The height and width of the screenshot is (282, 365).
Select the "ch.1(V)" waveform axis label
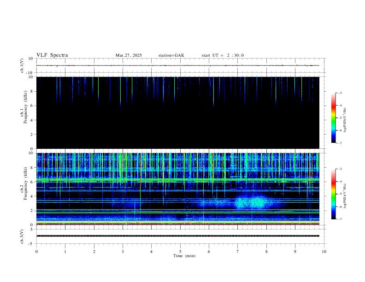point(22,65)
